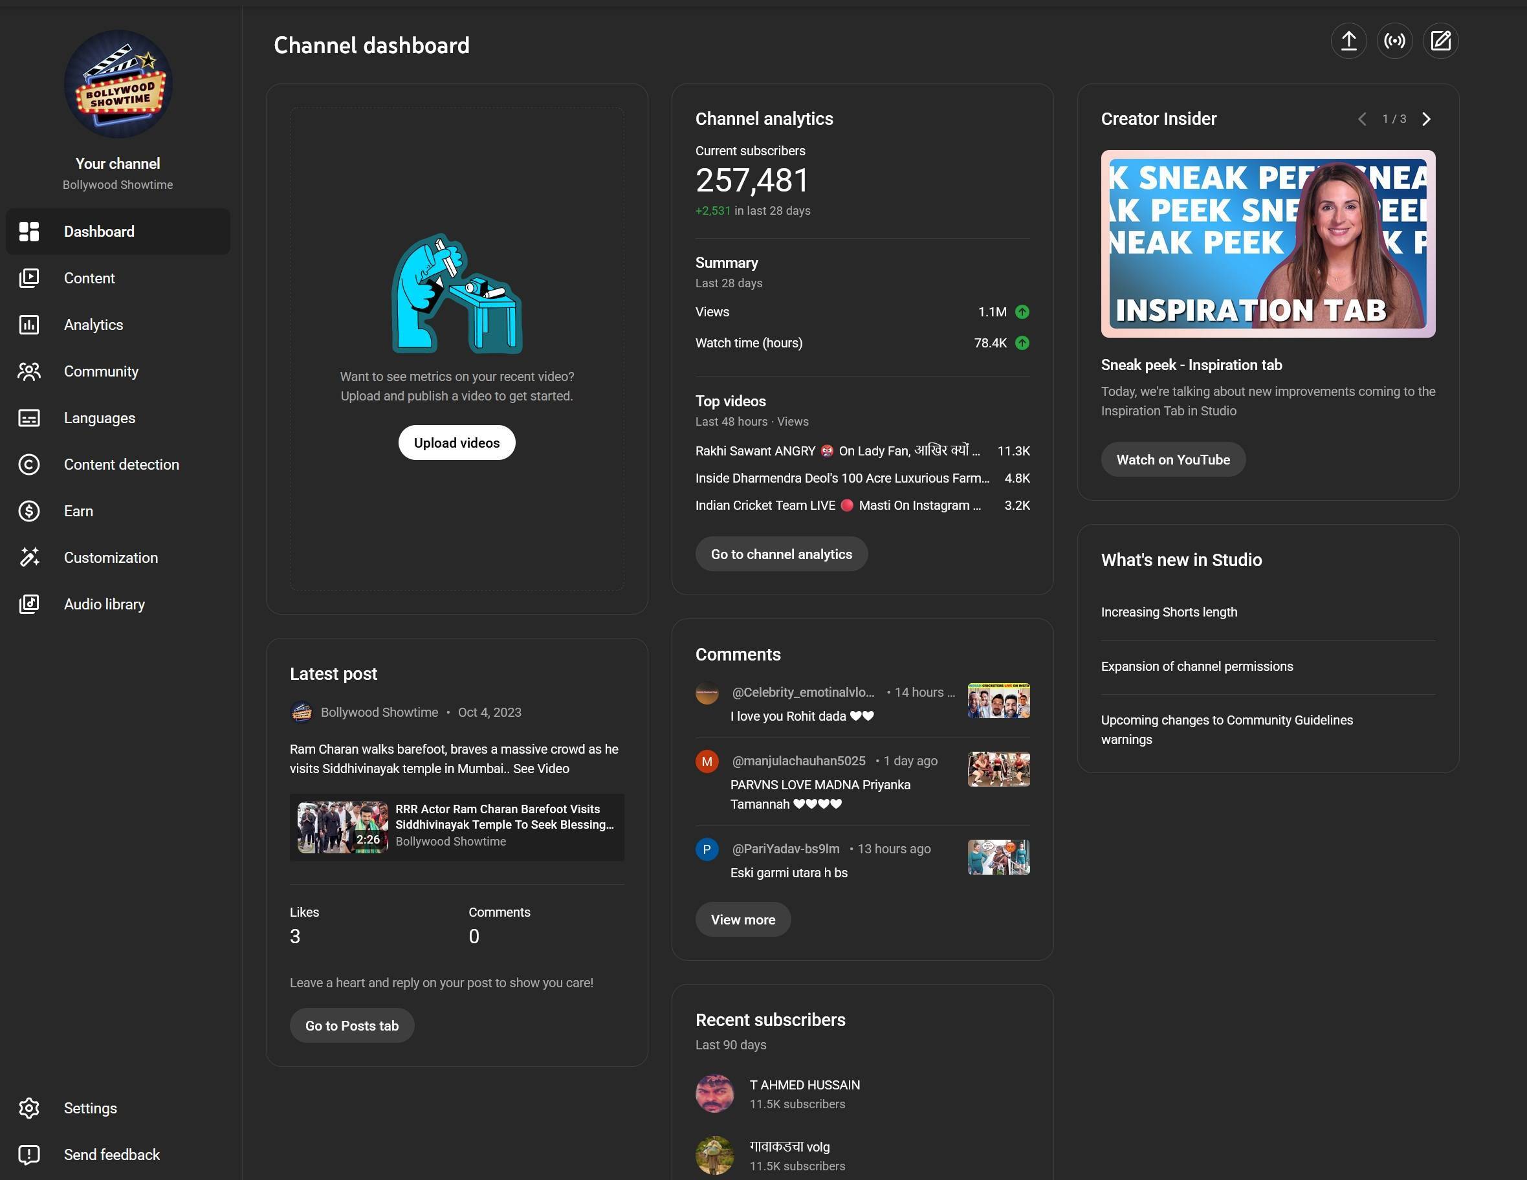Click the create post pencil icon
The image size is (1527, 1180).
[1440, 41]
